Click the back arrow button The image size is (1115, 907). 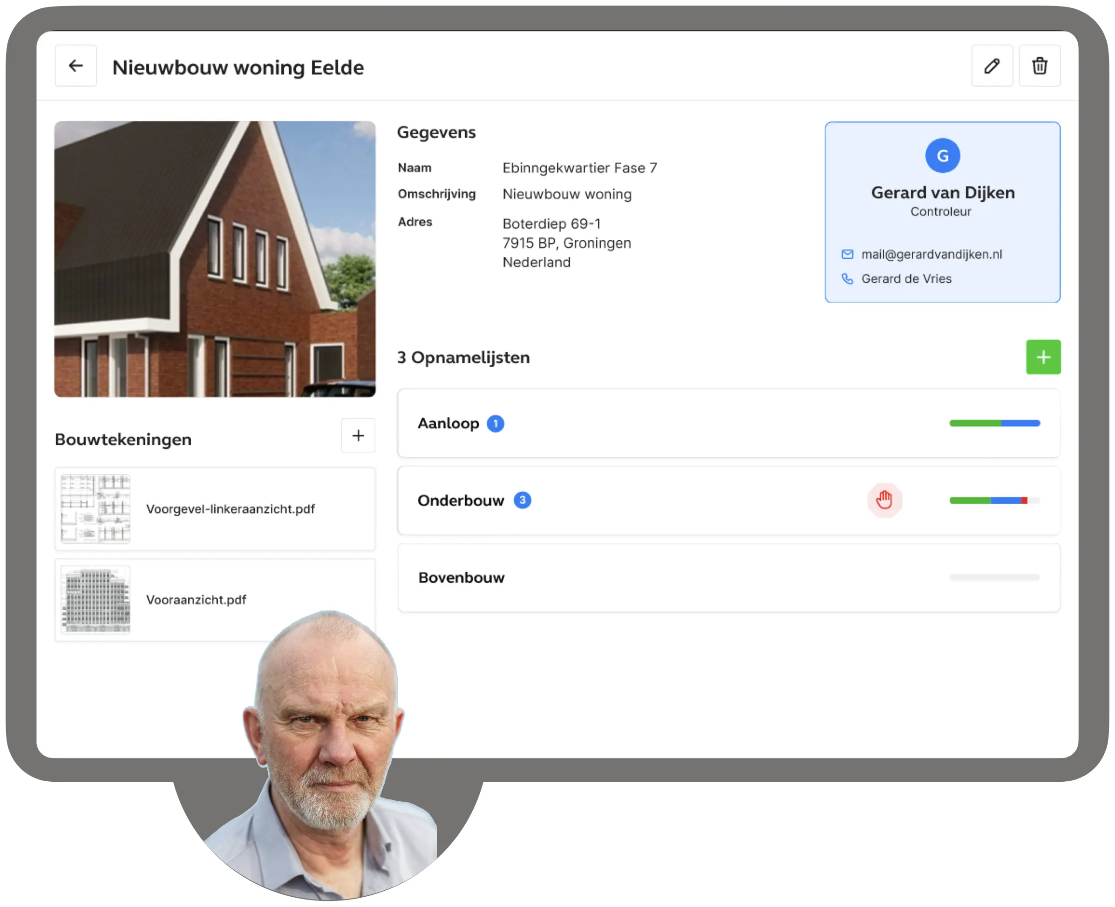click(x=76, y=66)
